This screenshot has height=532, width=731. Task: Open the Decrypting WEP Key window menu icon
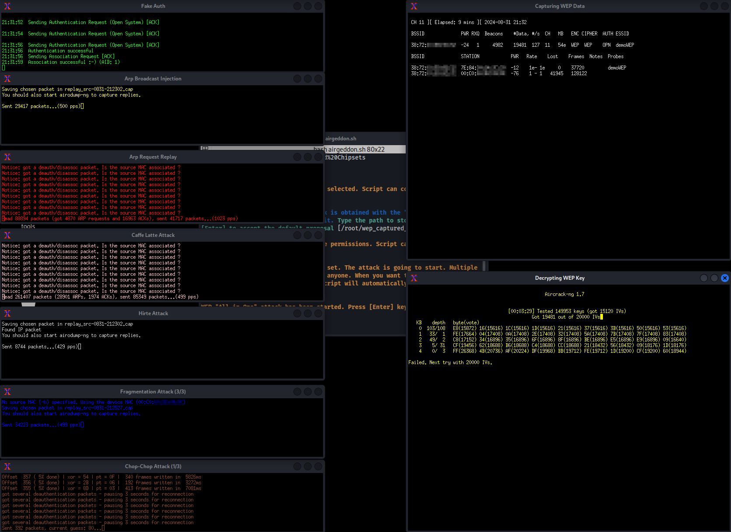coord(414,278)
